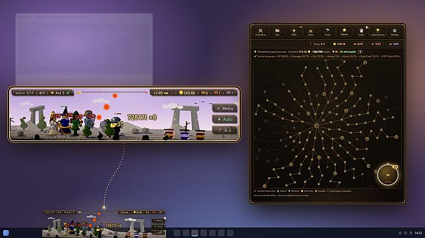
Task: Click the first taskbar app slot
Action: [177, 233]
